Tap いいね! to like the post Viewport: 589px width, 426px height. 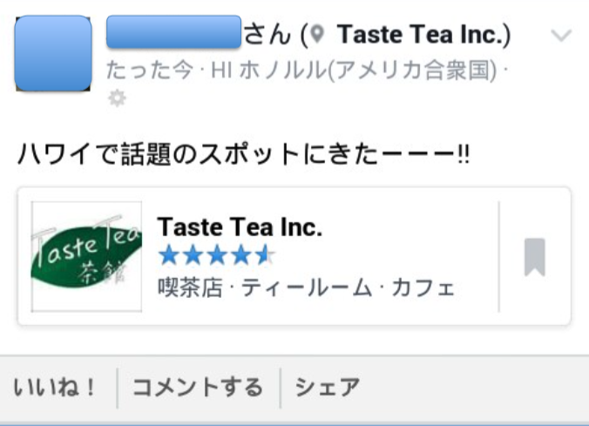pos(55,388)
